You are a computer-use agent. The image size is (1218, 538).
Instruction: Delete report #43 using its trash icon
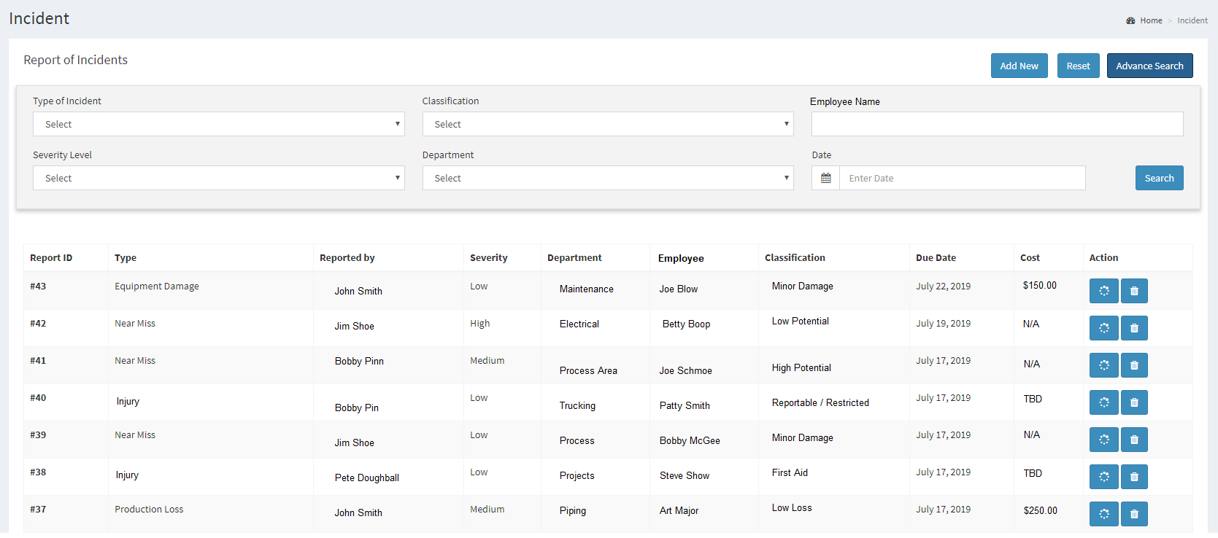pyautogui.click(x=1134, y=291)
